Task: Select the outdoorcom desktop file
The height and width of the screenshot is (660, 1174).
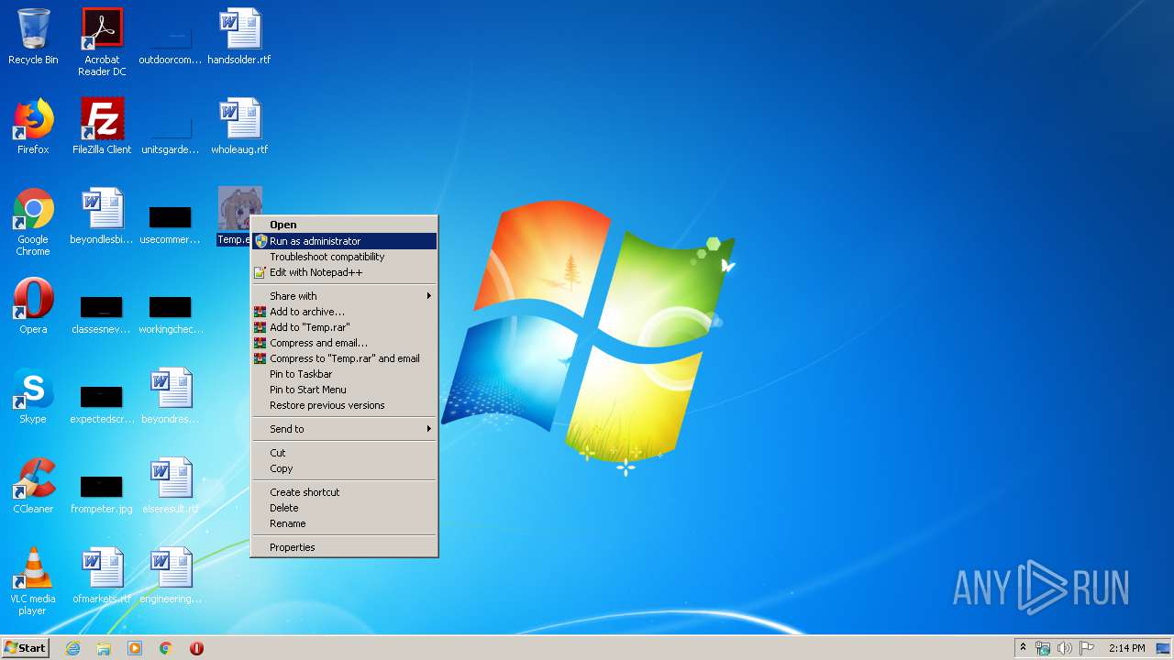Action: click(171, 38)
